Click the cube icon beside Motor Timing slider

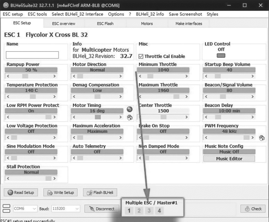tap(130, 117)
